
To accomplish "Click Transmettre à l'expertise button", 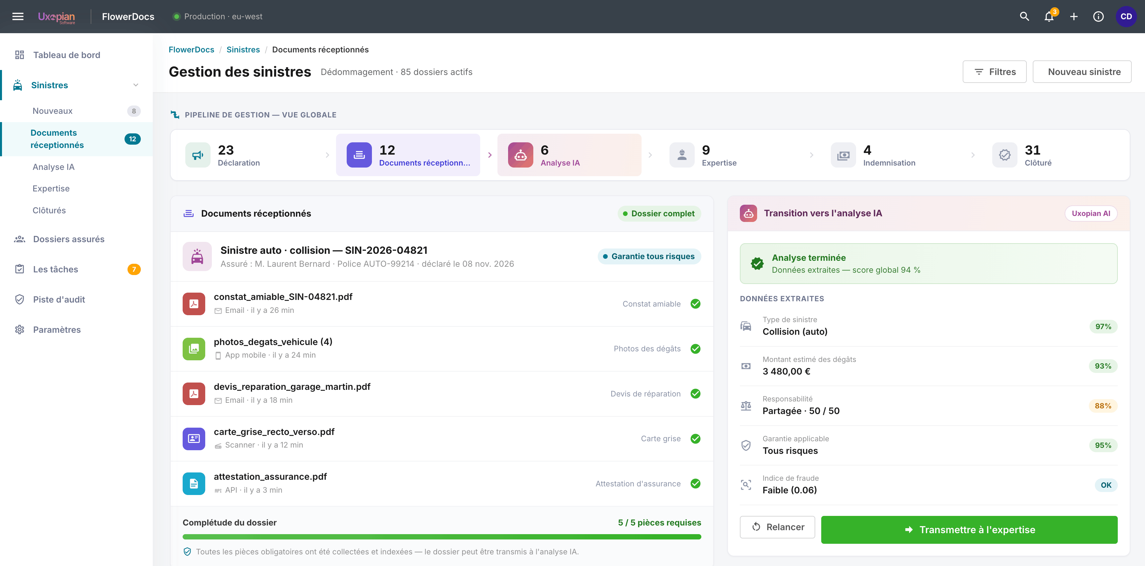I will (x=969, y=530).
